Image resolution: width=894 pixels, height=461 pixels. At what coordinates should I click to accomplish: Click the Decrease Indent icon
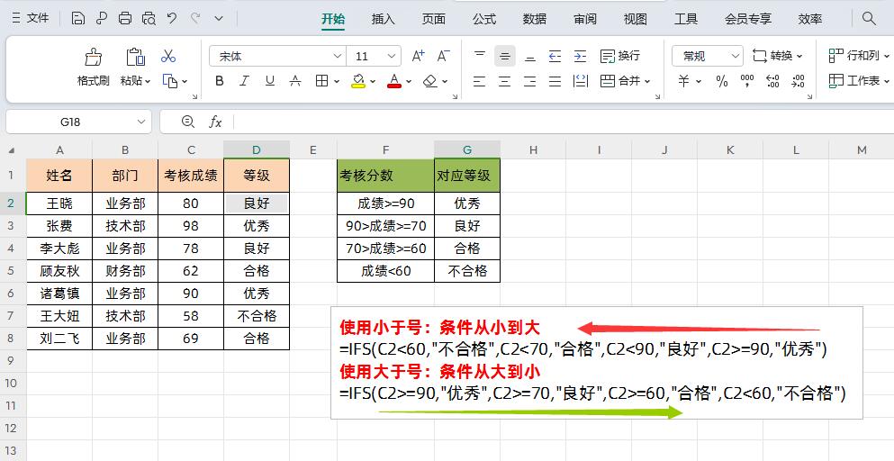click(x=555, y=56)
